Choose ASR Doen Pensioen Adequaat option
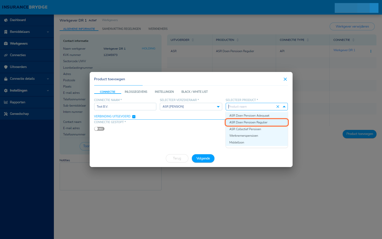Viewport: 382px width, 239px height. point(257,116)
